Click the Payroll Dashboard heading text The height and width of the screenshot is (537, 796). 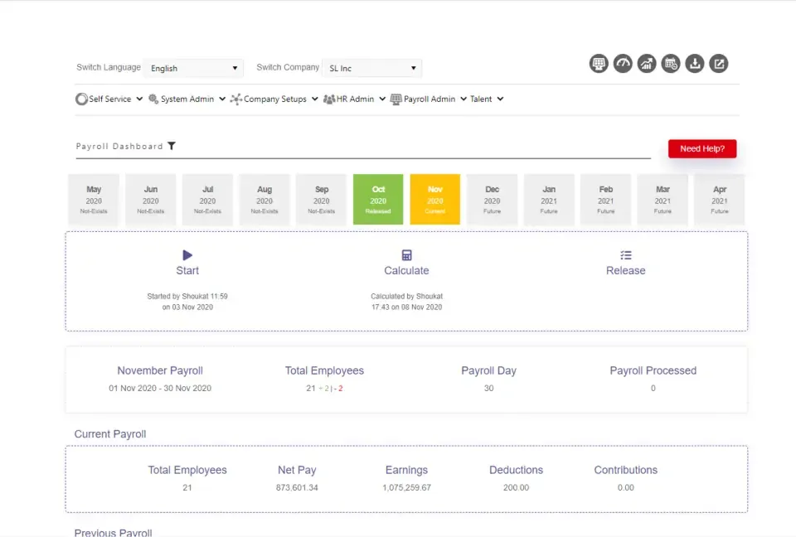coord(119,146)
